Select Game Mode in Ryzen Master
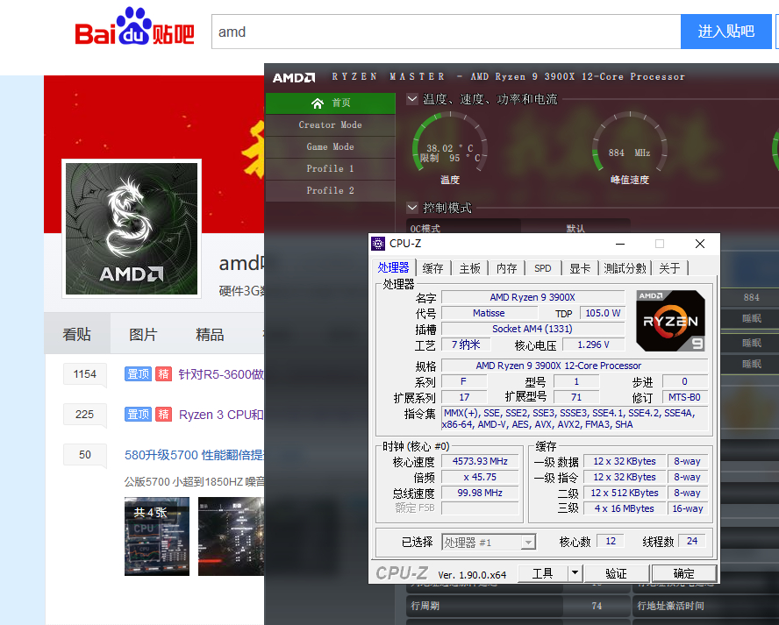This screenshot has height=625, width=779. (331, 146)
